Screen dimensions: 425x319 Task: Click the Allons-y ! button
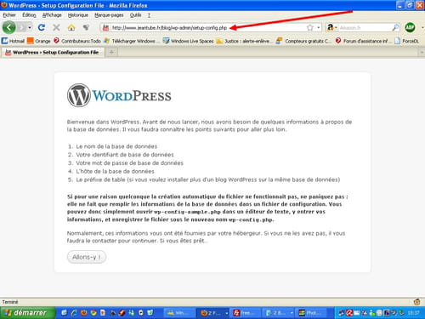[x=87, y=257]
